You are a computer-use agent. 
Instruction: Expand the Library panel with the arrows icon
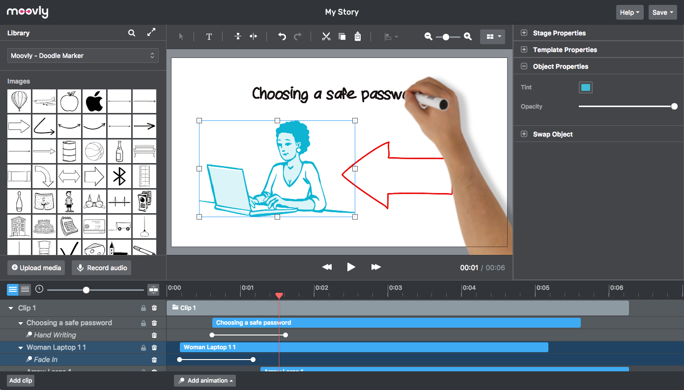pyautogui.click(x=151, y=32)
